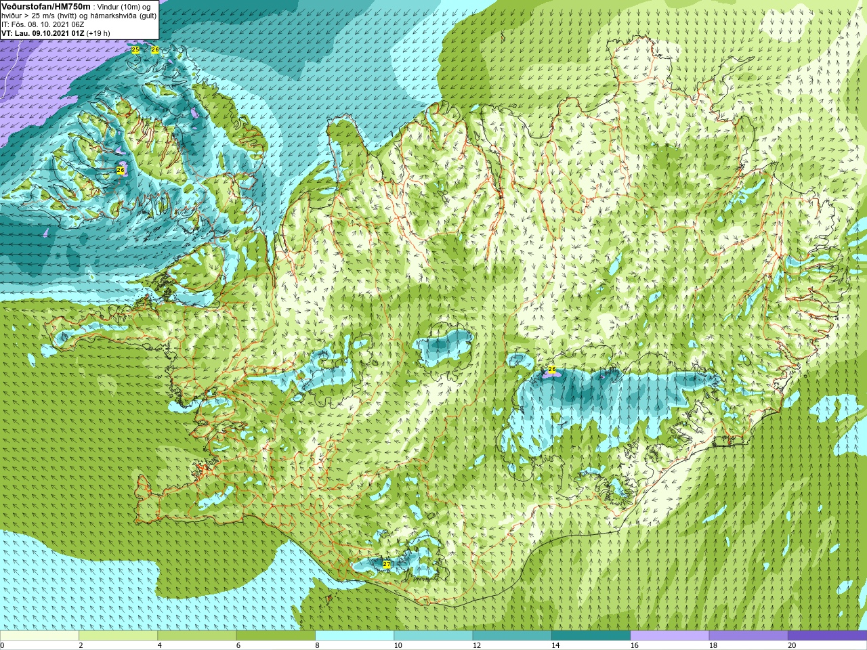This screenshot has height=650, width=867.
Task: Click the '0' label on the wind scale
Action: [2, 645]
